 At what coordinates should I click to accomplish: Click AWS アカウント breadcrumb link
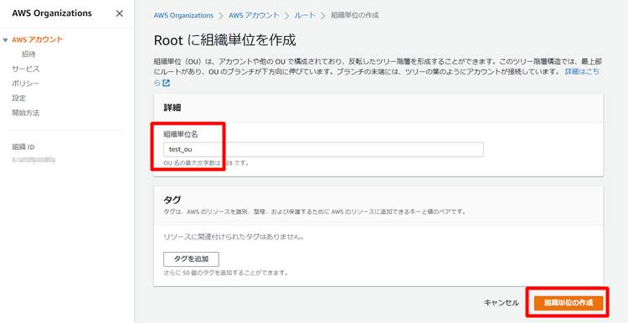point(254,15)
